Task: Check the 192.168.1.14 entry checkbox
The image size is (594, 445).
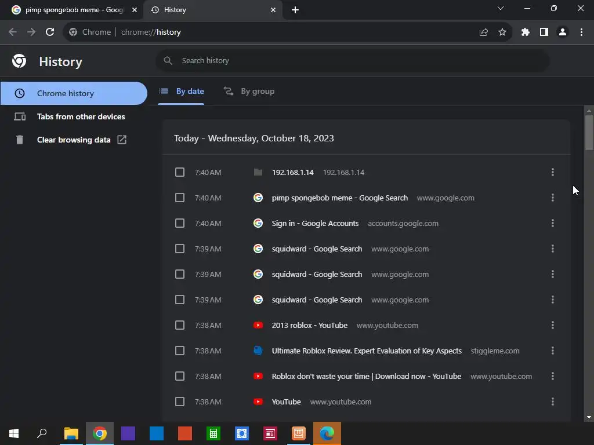Action: click(x=180, y=172)
